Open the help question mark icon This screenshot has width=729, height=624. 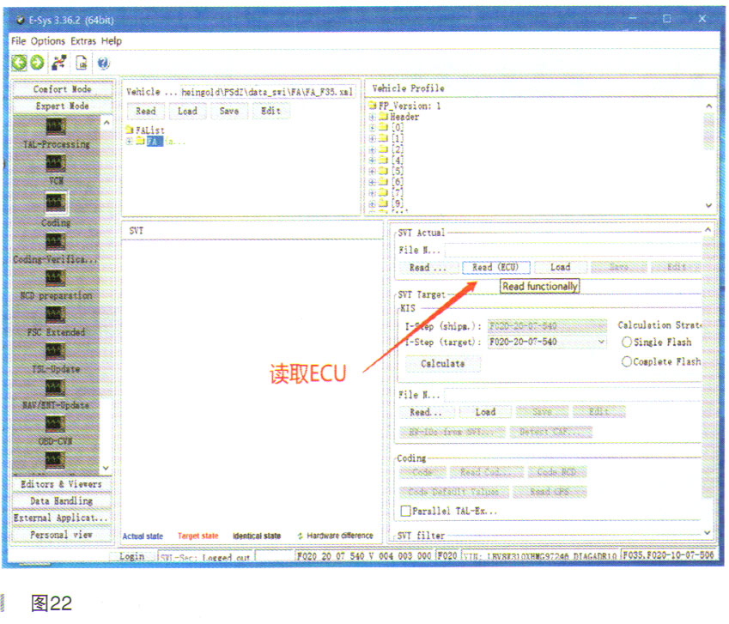[x=103, y=63]
